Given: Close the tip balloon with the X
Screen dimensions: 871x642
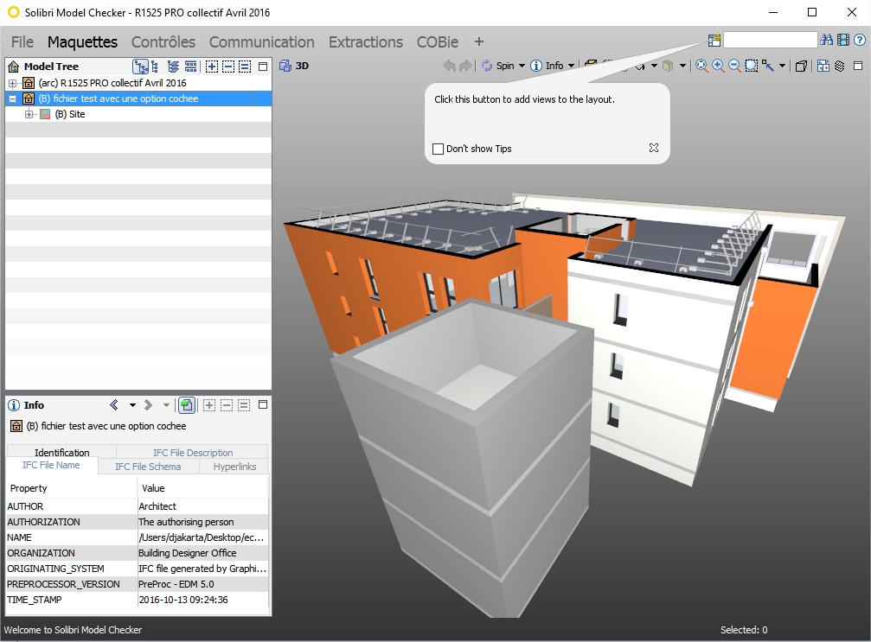Looking at the screenshot, I should point(654,148).
